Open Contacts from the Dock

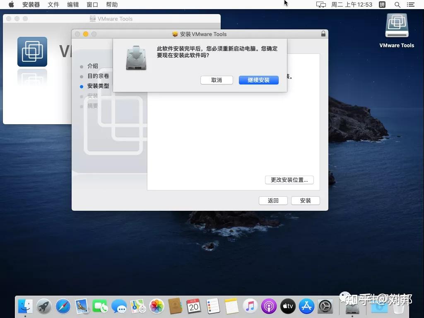point(175,306)
